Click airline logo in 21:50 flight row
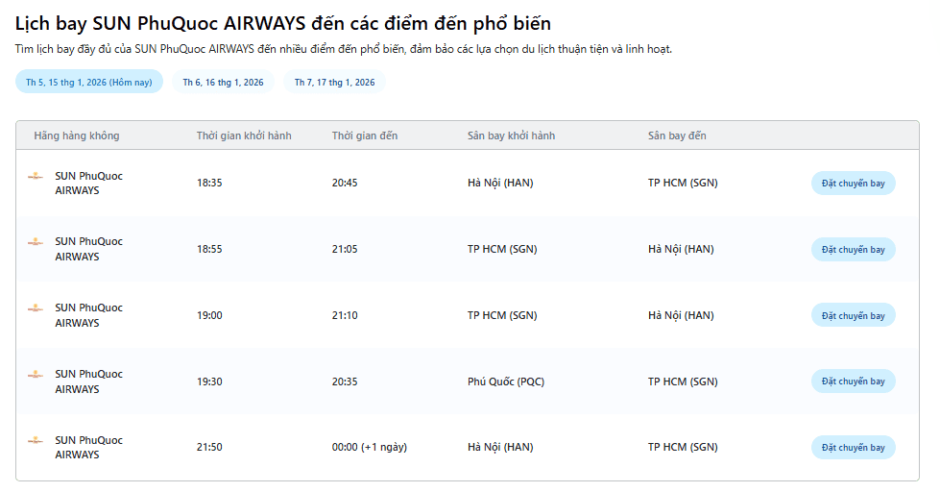This screenshot has height=492, width=940. (36, 440)
